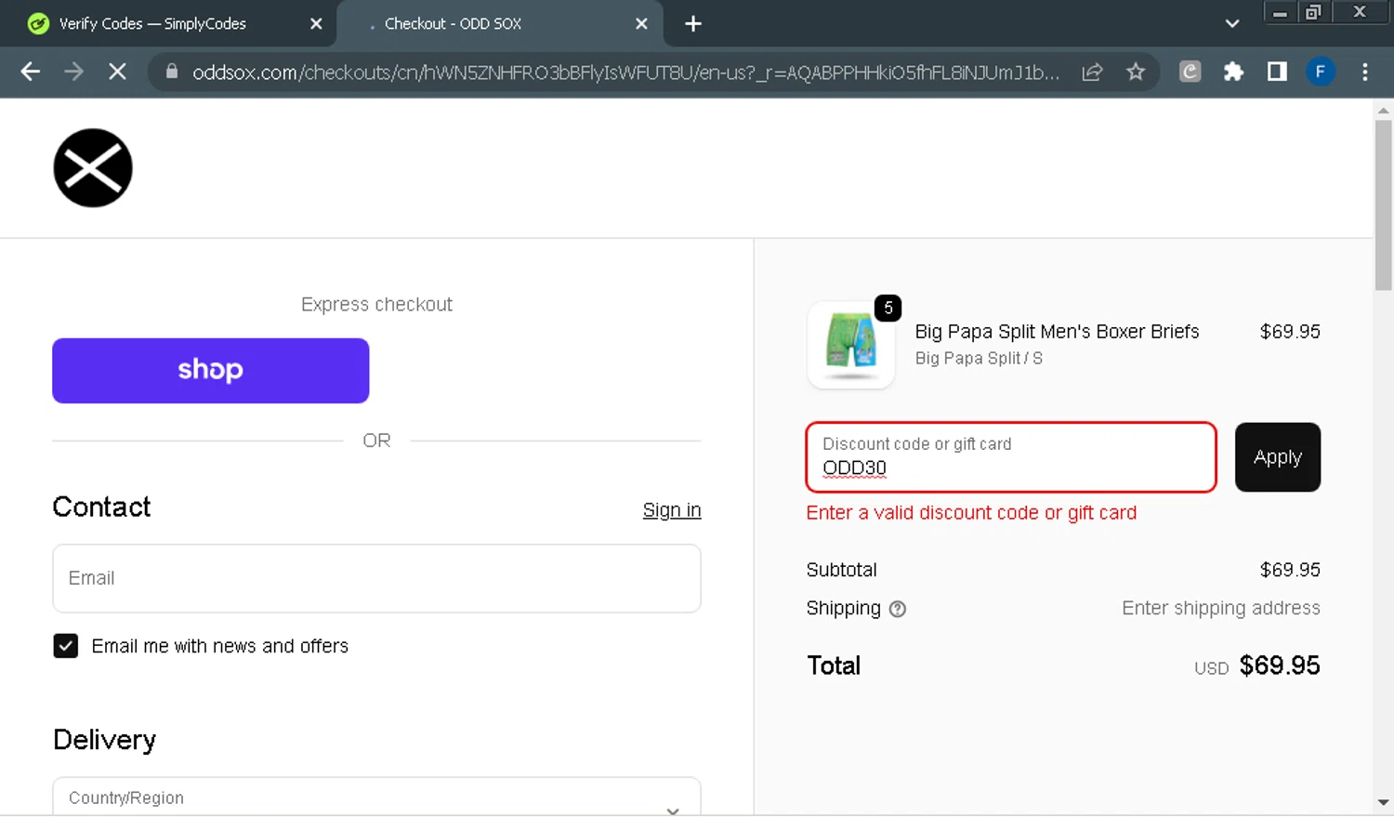The image size is (1394, 817).
Task: Click the ODD SOX round logo
Action: point(93,168)
